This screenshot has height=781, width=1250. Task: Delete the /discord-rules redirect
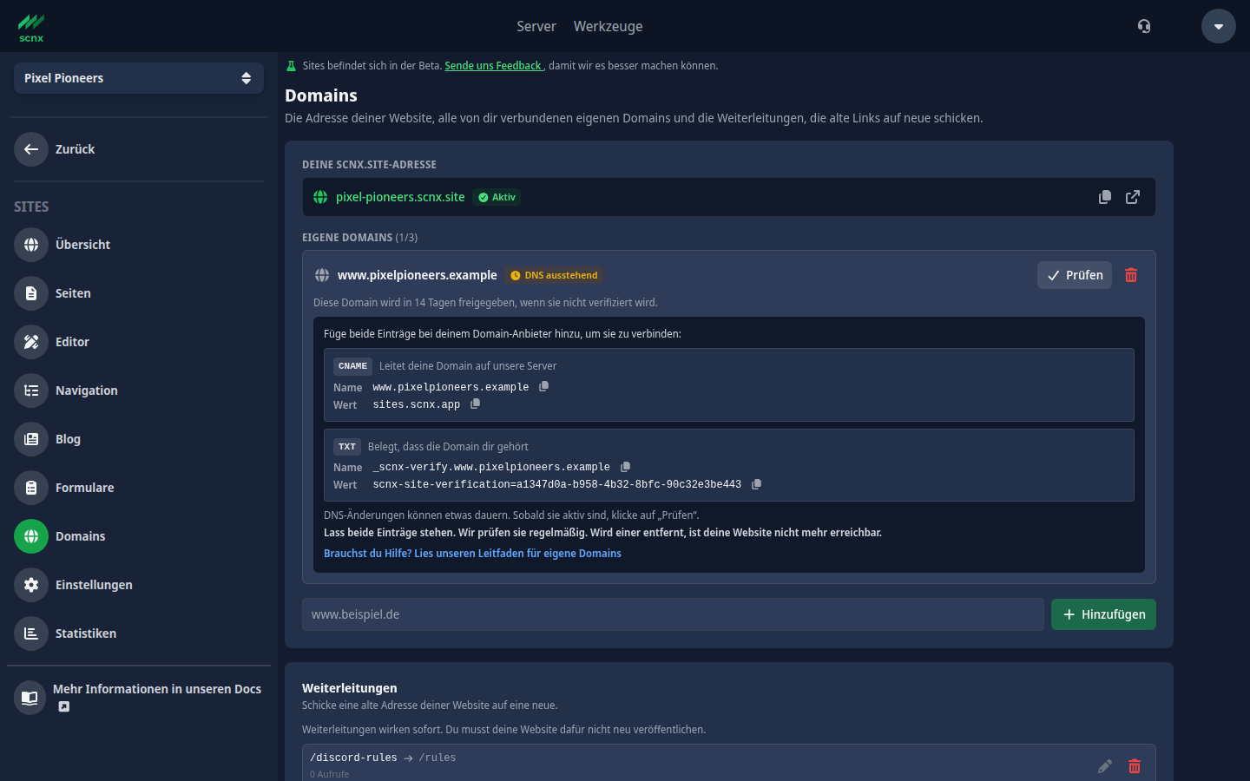1135,766
